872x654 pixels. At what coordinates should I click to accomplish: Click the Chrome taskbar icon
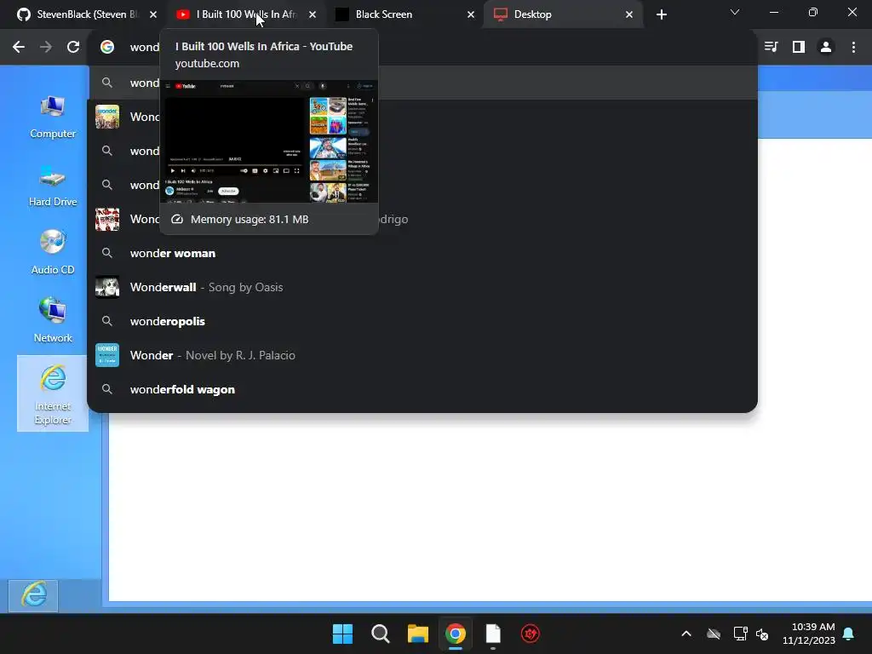click(456, 634)
